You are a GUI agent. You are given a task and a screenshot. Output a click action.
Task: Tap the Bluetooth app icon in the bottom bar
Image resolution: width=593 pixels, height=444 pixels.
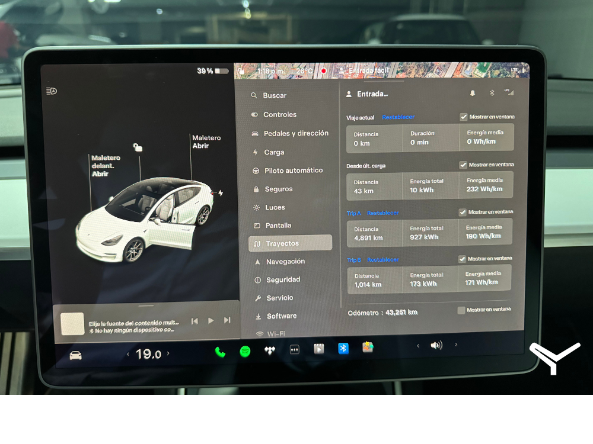coord(343,349)
